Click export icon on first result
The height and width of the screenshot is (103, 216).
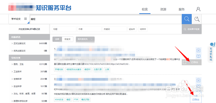coord(184,62)
